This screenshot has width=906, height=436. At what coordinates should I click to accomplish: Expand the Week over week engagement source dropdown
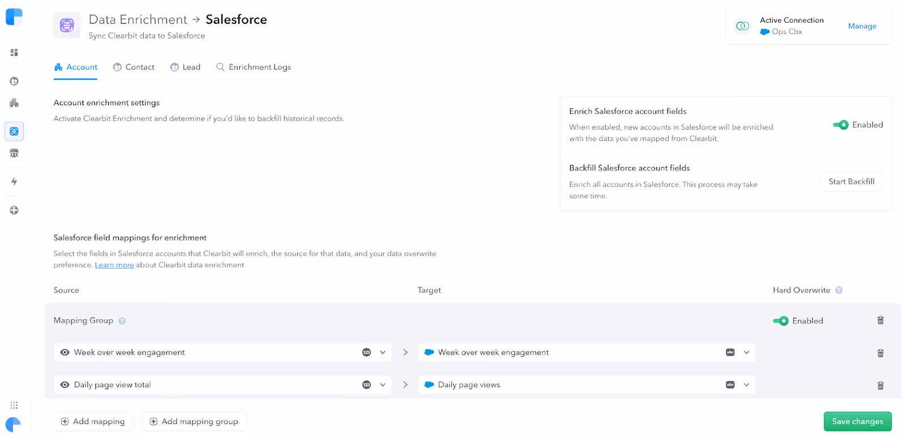[x=383, y=352]
